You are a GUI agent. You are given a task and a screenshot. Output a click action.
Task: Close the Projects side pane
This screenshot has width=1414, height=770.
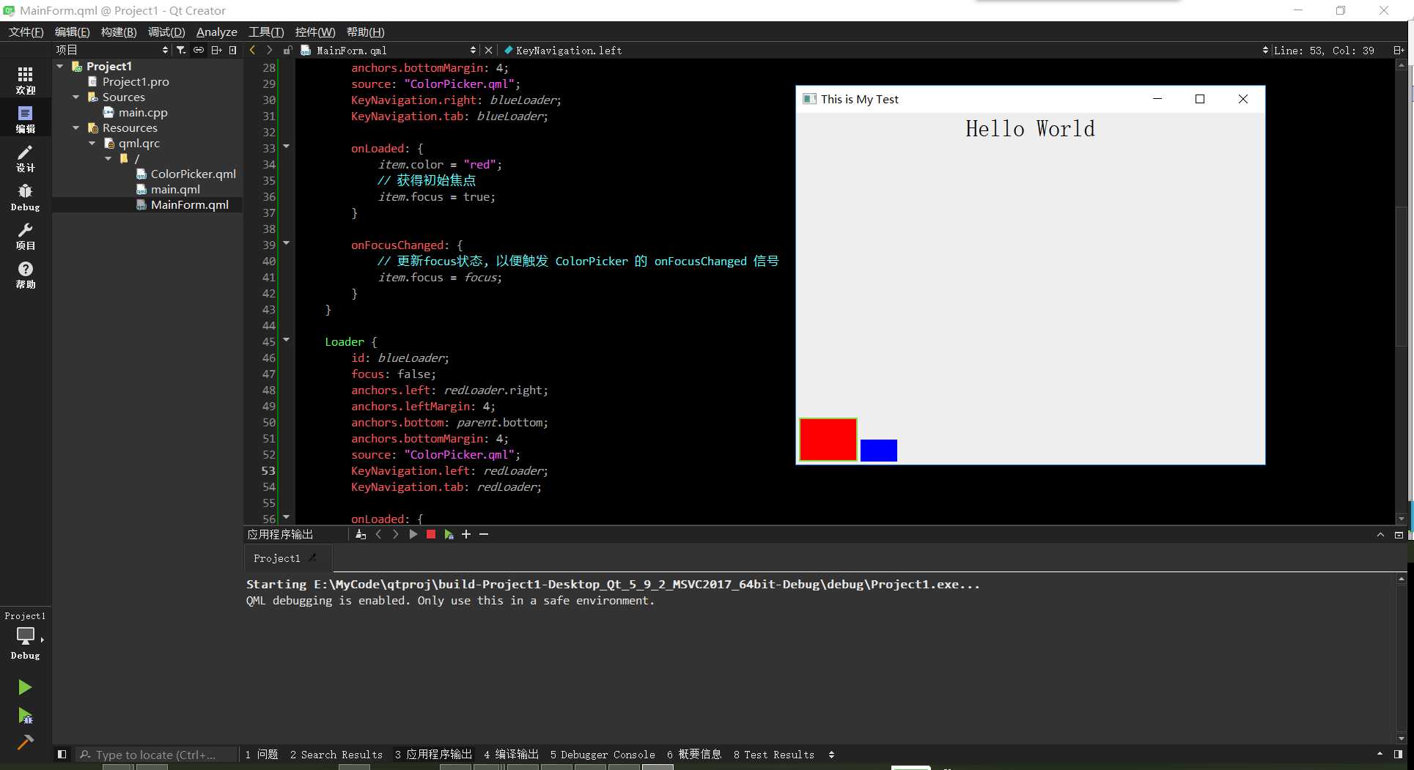(x=233, y=50)
